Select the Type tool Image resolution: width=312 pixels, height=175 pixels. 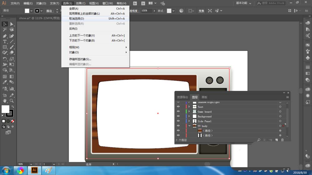5,41
